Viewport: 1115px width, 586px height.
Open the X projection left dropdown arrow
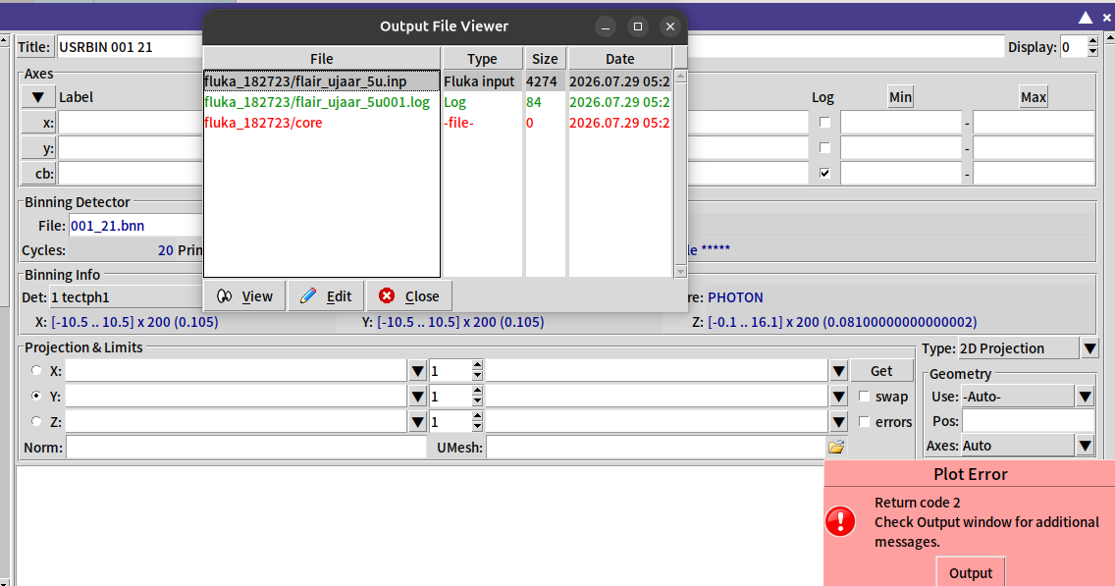point(417,370)
